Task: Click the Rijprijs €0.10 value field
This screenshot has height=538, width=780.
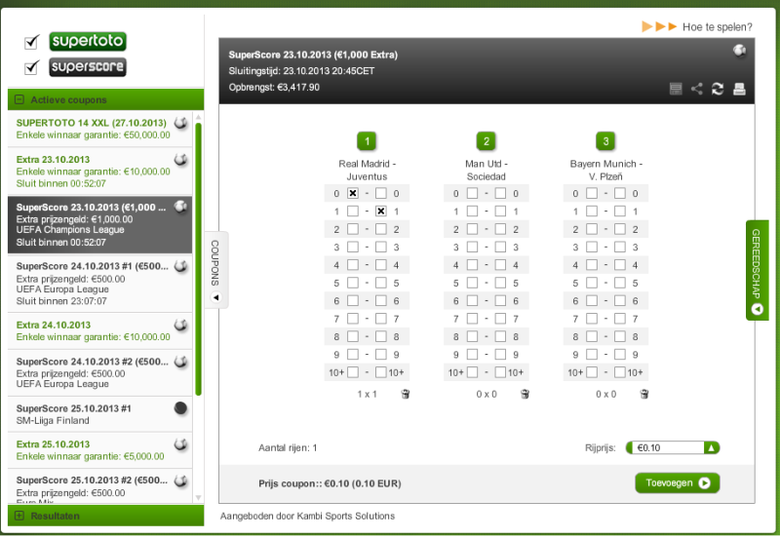Action: click(666, 447)
